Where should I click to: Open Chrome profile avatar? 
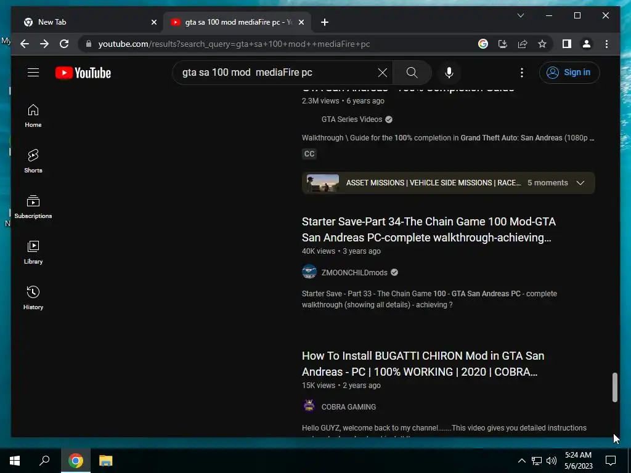(587, 44)
